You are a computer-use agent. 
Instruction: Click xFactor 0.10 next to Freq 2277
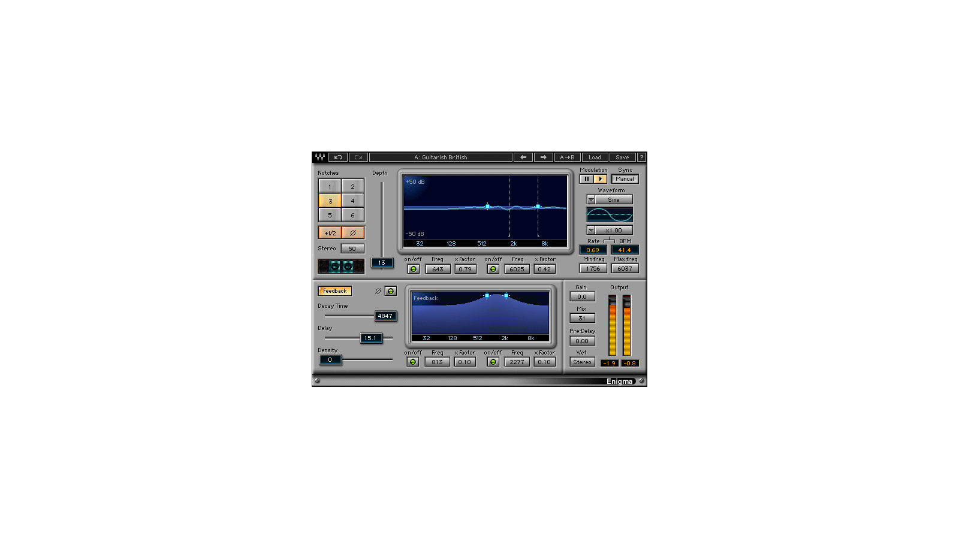(544, 362)
